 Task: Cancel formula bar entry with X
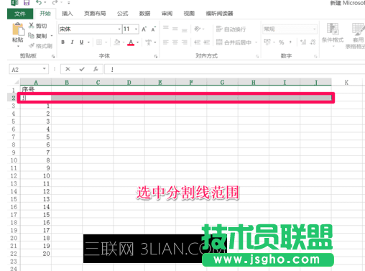pyautogui.click(x=68, y=69)
